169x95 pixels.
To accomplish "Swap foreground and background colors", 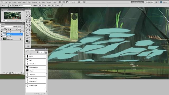I will (x=29, y=40).
